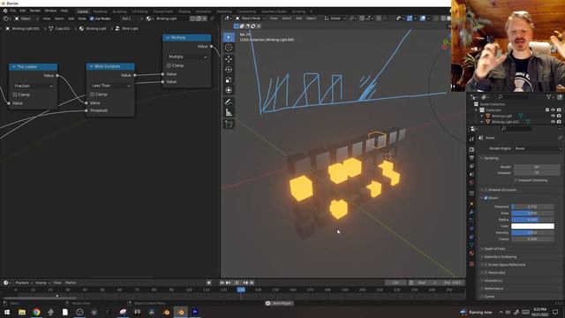This screenshot has width=565, height=318.
Task: Adjust the Bloom Intensity slider
Action: 532,232
